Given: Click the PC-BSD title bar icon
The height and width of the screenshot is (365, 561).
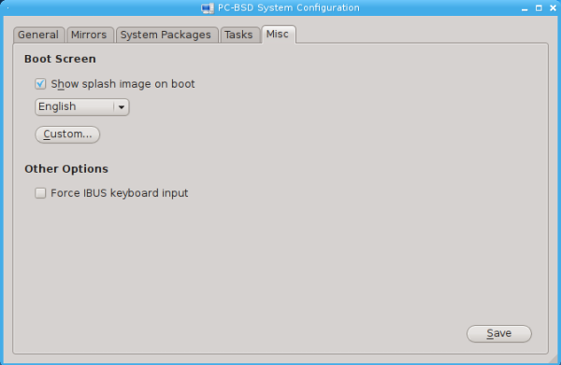Looking at the screenshot, I should click(x=208, y=7).
